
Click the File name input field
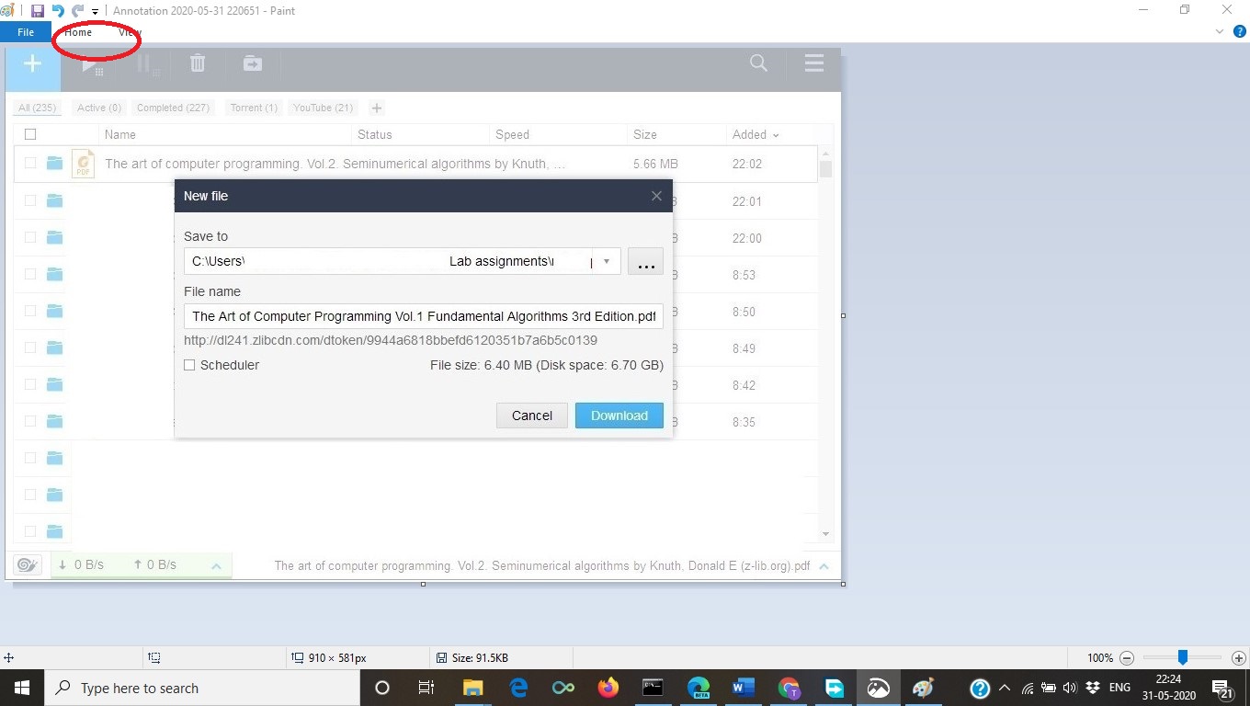click(424, 316)
